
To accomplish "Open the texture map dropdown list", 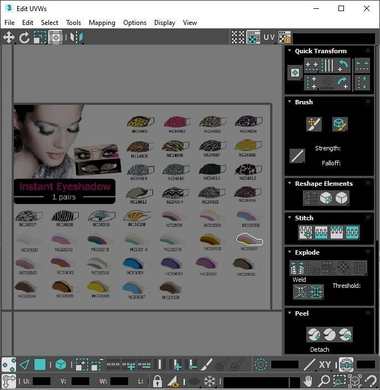I will tap(335, 38).
